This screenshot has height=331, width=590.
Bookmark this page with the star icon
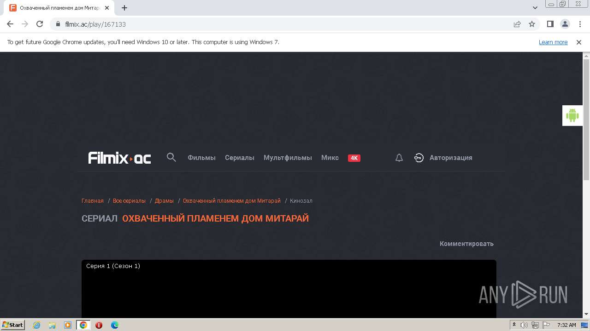pos(532,24)
